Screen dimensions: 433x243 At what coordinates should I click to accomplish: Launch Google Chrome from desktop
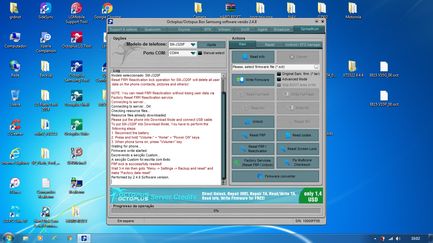(107, 11)
